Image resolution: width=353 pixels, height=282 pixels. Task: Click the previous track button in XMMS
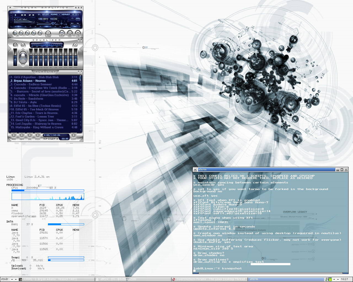pos(15,33)
